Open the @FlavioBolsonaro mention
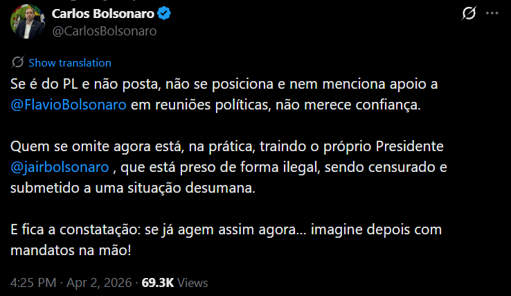The width and height of the screenshot is (511, 296). [68, 107]
